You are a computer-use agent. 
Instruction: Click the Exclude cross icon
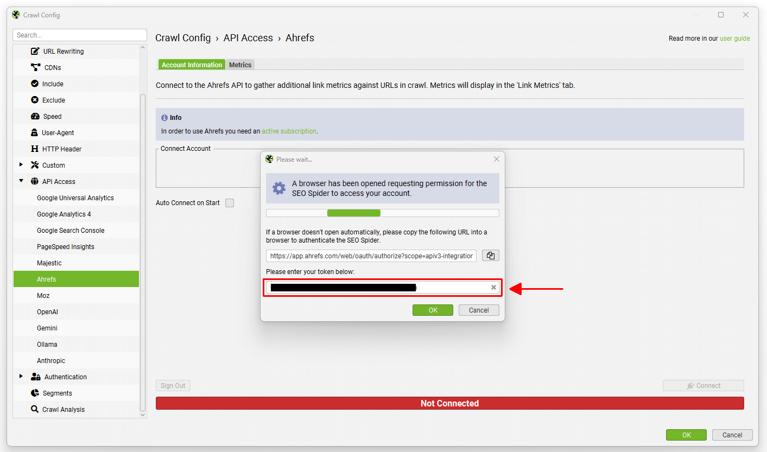tap(35, 100)
